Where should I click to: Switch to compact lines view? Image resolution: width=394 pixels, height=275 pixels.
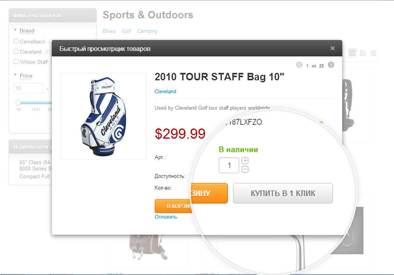(x=373, y=53)
